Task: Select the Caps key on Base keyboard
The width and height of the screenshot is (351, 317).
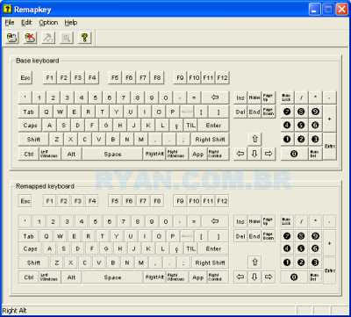Action: pyautogui.click(x=30, y=126)
